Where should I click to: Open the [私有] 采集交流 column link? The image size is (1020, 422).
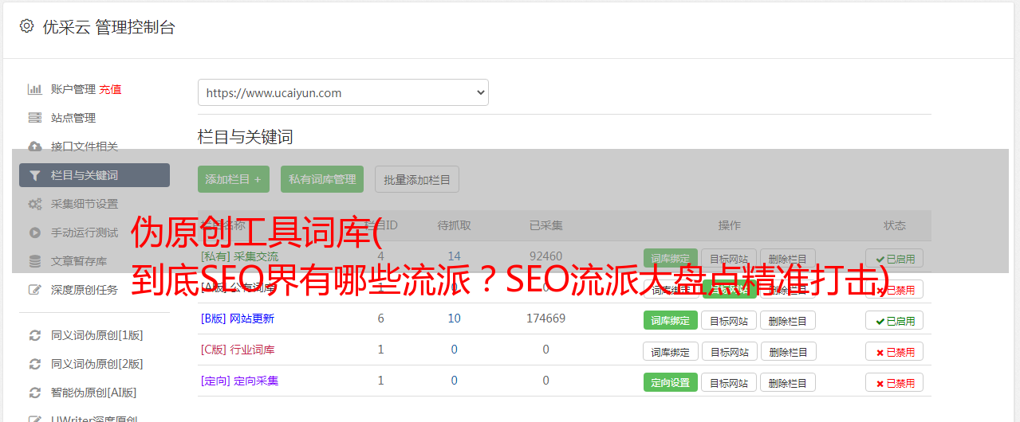(x=240, y=256)
